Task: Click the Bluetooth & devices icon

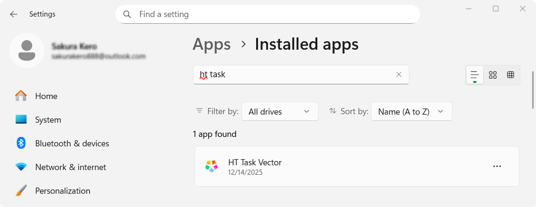Action: [21, 143]
